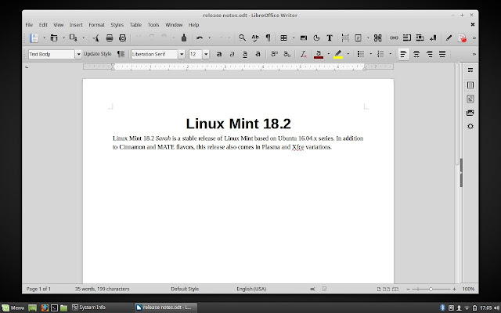Expand the highlighting color dropdown arrow
The image size is (501, 313).
(x=348, y=54)
